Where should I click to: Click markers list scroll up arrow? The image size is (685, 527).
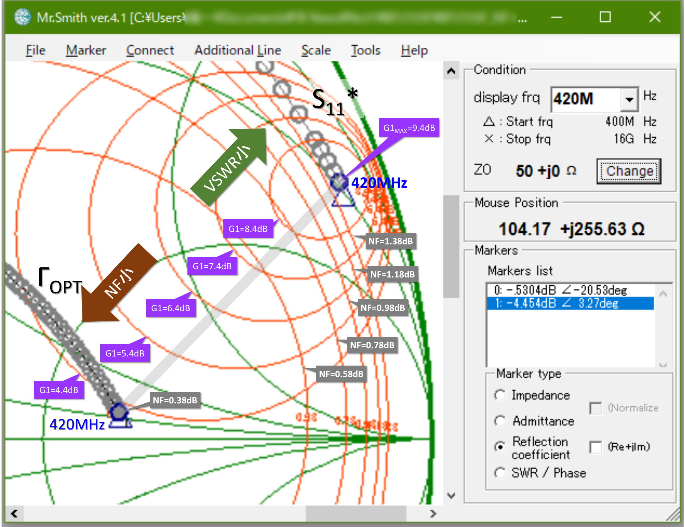(x=663, y=294)
